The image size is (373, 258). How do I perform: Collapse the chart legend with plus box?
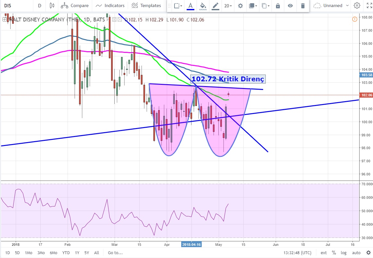(4, 20)
